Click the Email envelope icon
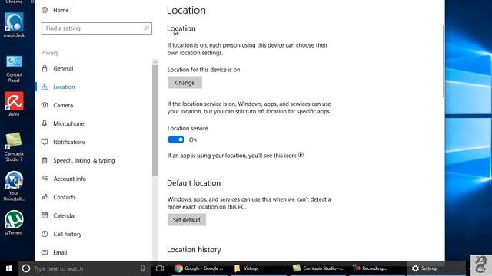The height and width of the screenshot is (276, 492). pos(45,252)
